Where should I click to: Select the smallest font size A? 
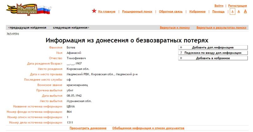click(x=232, y=12)
